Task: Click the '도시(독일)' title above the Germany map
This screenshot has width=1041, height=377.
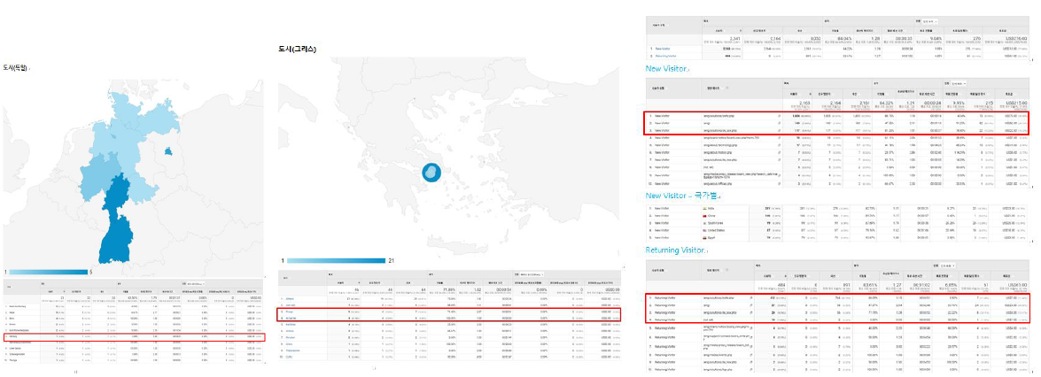Action: 14,67
